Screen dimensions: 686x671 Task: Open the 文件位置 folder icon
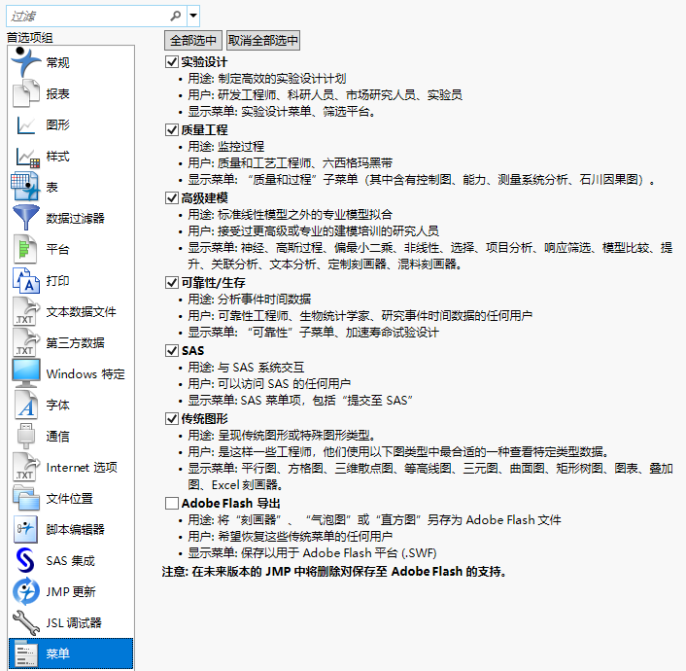[x=26, y=498]
